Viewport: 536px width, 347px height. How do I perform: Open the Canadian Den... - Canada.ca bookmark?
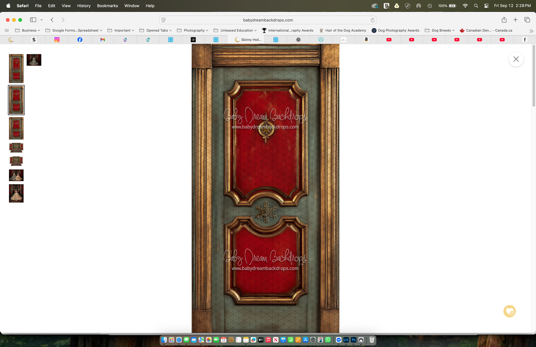[486, 30]
